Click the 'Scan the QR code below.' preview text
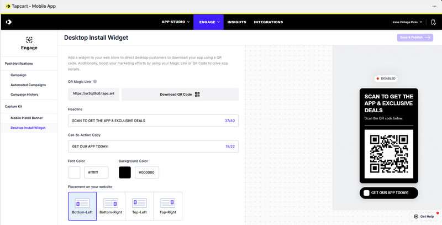442x225 pixels. (x=383, y=118)
